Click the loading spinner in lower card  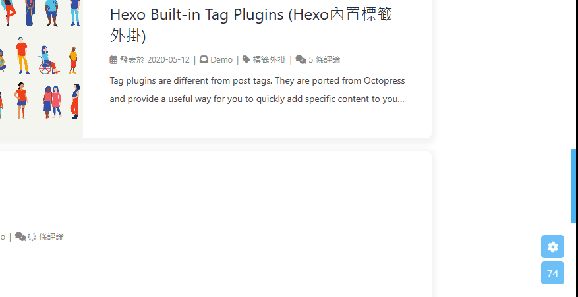(32, 236)
